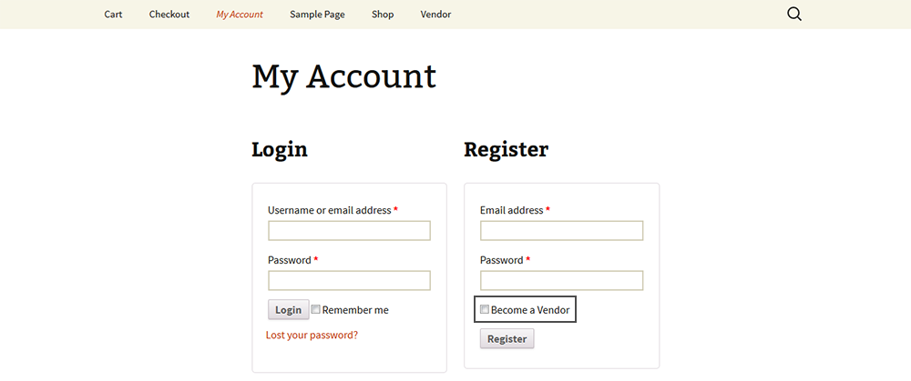Click the Register form's Password field
Screen dimensions: 911x381
click(x=561, y=280)
